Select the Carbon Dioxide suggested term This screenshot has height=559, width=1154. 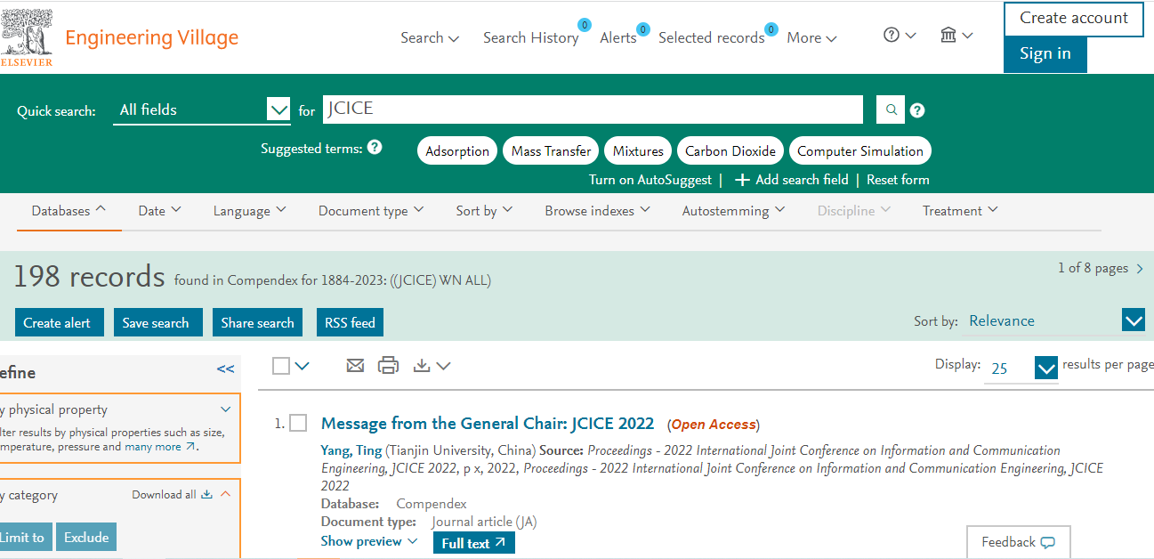click(x=730, y=151)
